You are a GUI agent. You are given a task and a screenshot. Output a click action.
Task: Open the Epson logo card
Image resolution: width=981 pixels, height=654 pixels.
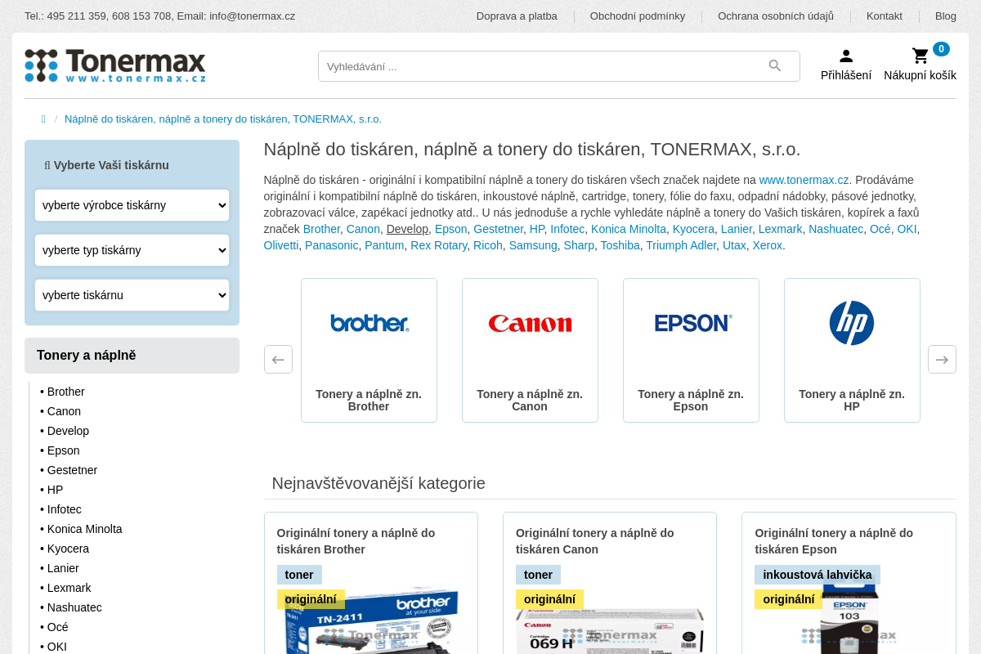click(x=691, y=350)
